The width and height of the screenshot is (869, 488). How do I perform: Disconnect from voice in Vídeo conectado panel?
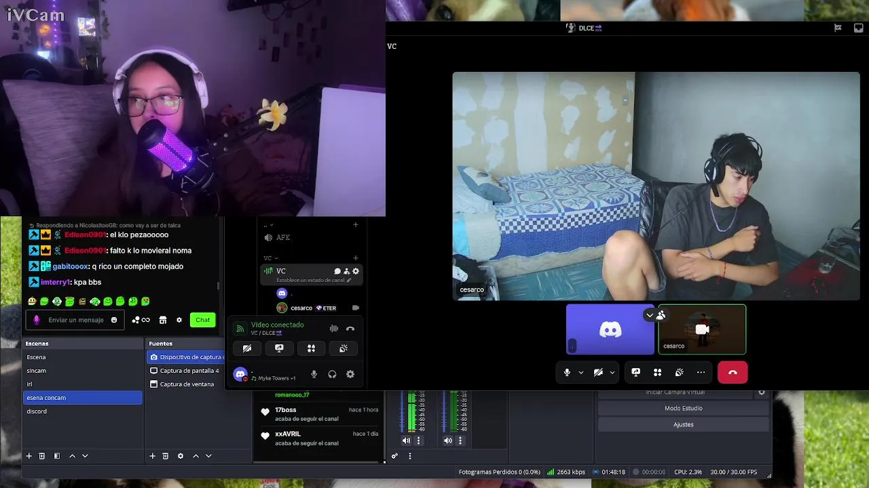pyautogui.click(x=350, y=329)
